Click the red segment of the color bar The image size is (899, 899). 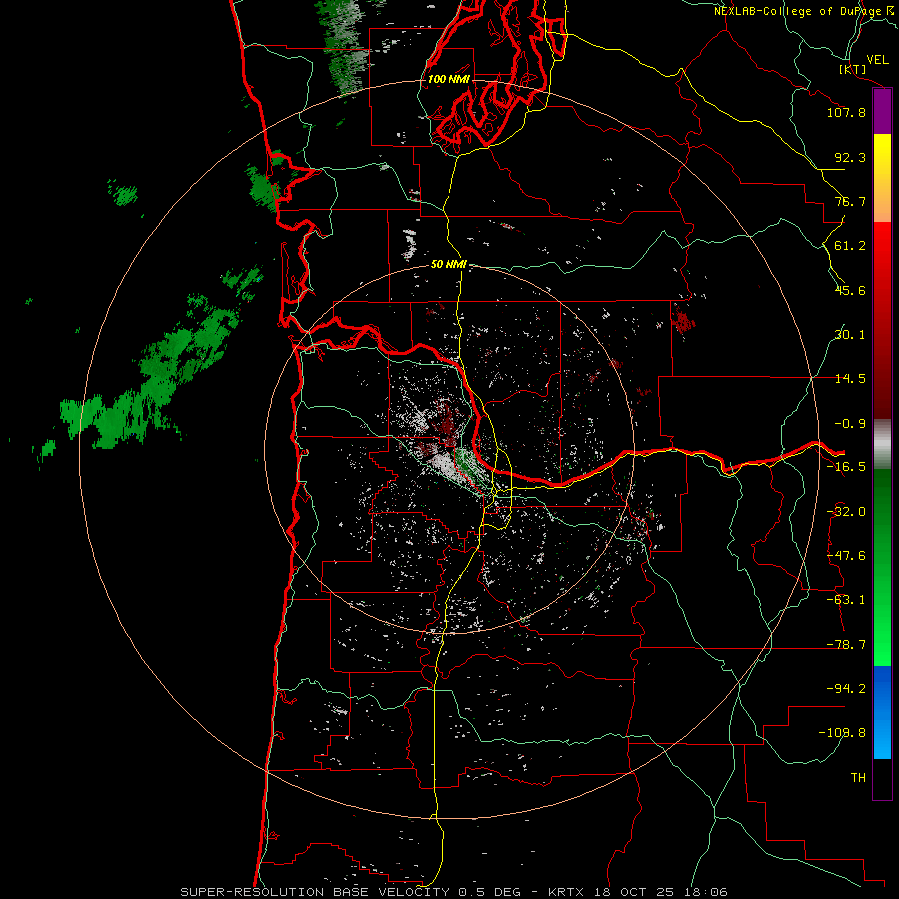[882, 320]
